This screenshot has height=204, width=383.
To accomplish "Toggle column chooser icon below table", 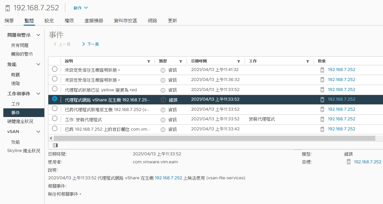I will click(55, 145).
